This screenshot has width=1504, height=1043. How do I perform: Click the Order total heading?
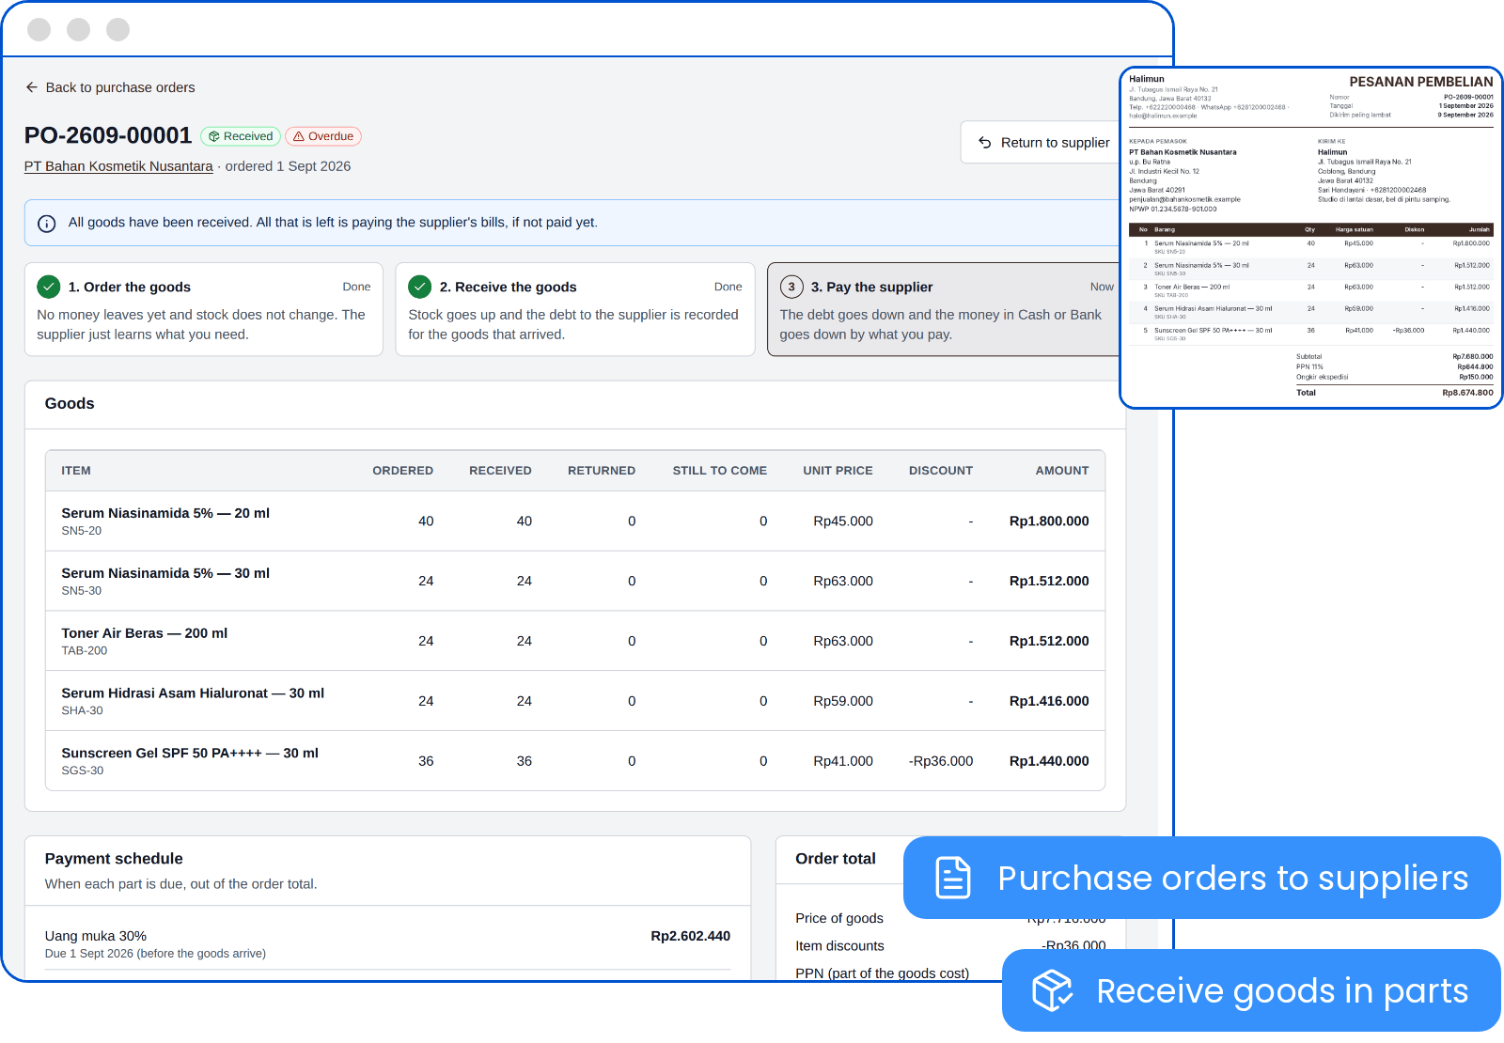[836, 859]
